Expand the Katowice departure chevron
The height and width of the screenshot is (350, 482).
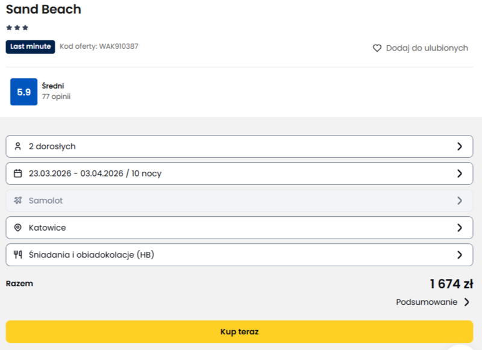(x=460, y=228)
